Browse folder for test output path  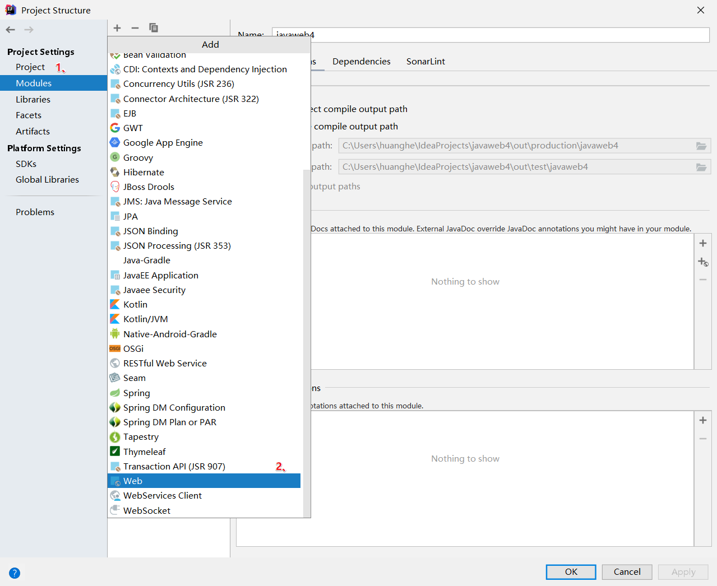(701, 167)
